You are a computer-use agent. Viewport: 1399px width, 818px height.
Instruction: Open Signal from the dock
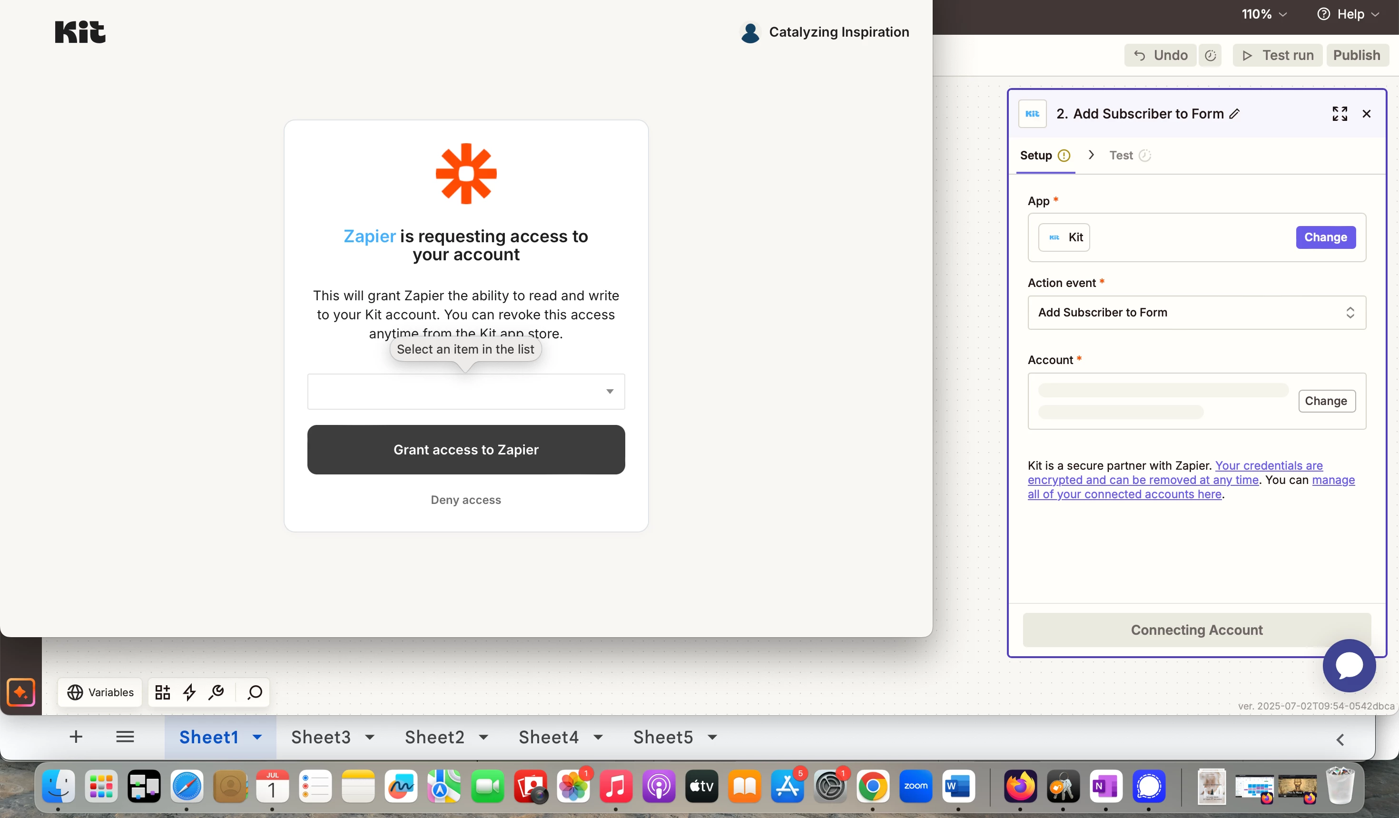pos(1149,786)
